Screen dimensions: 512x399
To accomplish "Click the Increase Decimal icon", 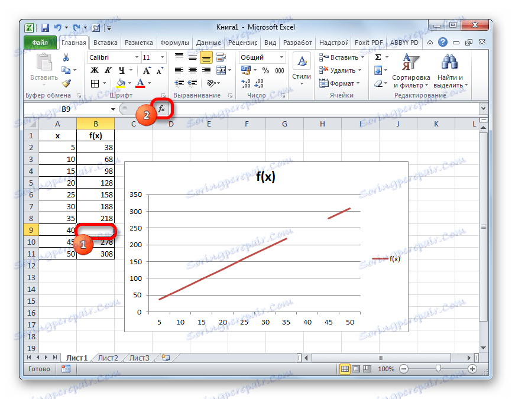I will click(x=245, y=83).
